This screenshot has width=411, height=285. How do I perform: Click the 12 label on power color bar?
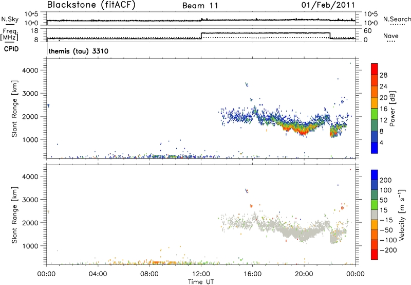point(383,120)
